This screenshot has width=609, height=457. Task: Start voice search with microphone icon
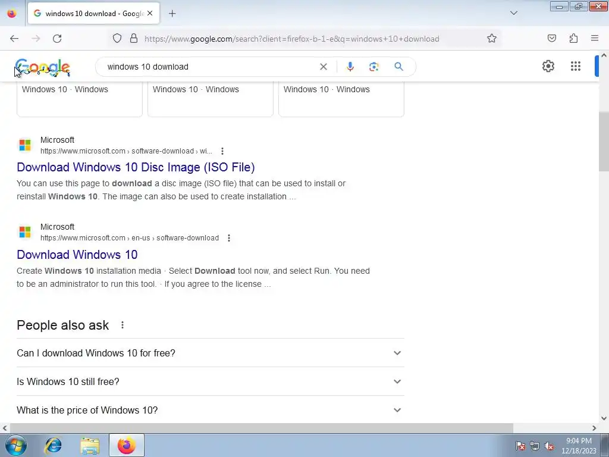tap(350, 67)
